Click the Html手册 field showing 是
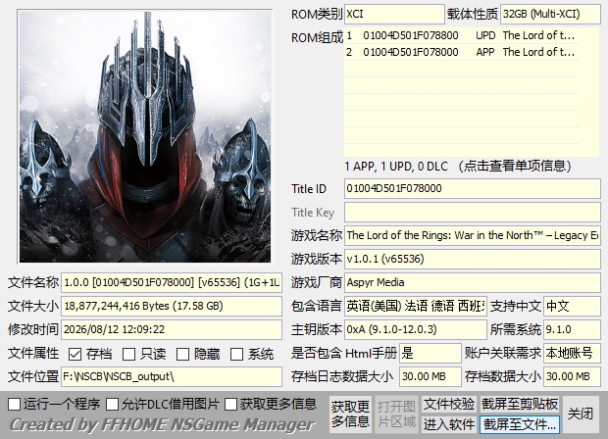608x439 pixels. pos(431,353)
